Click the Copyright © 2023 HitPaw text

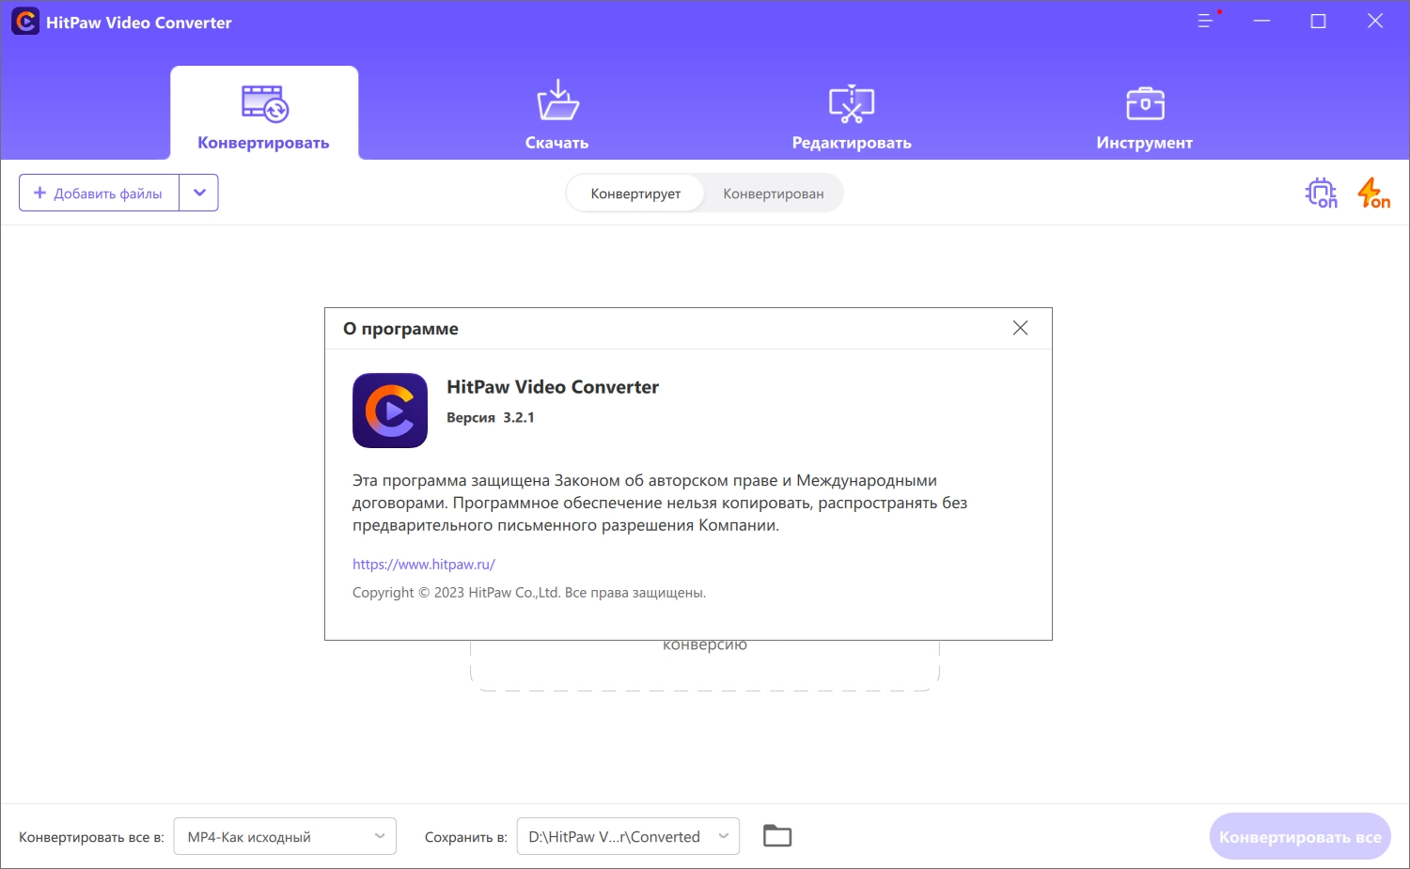[x=529, y=593]
